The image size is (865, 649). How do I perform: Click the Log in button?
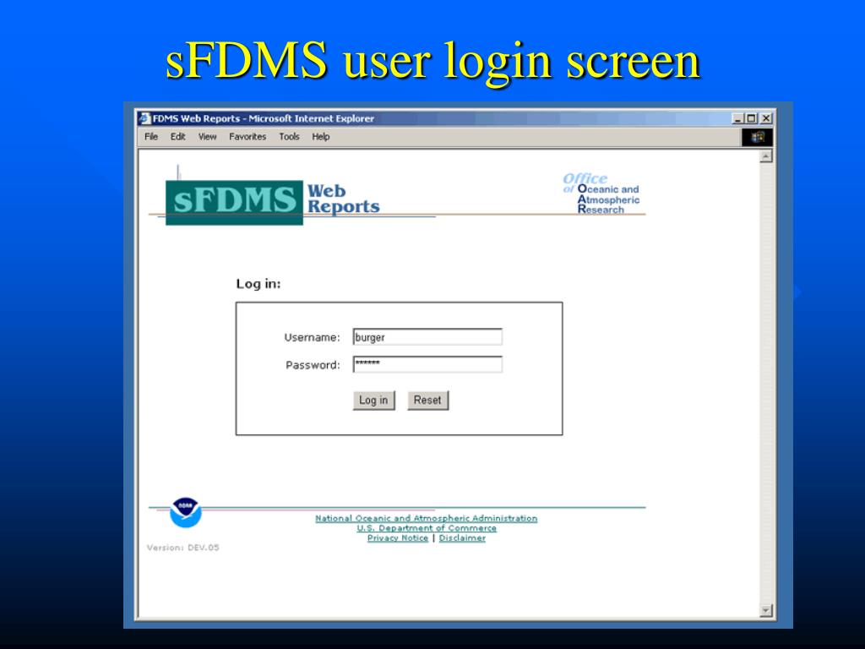click(x=373, y=400)
